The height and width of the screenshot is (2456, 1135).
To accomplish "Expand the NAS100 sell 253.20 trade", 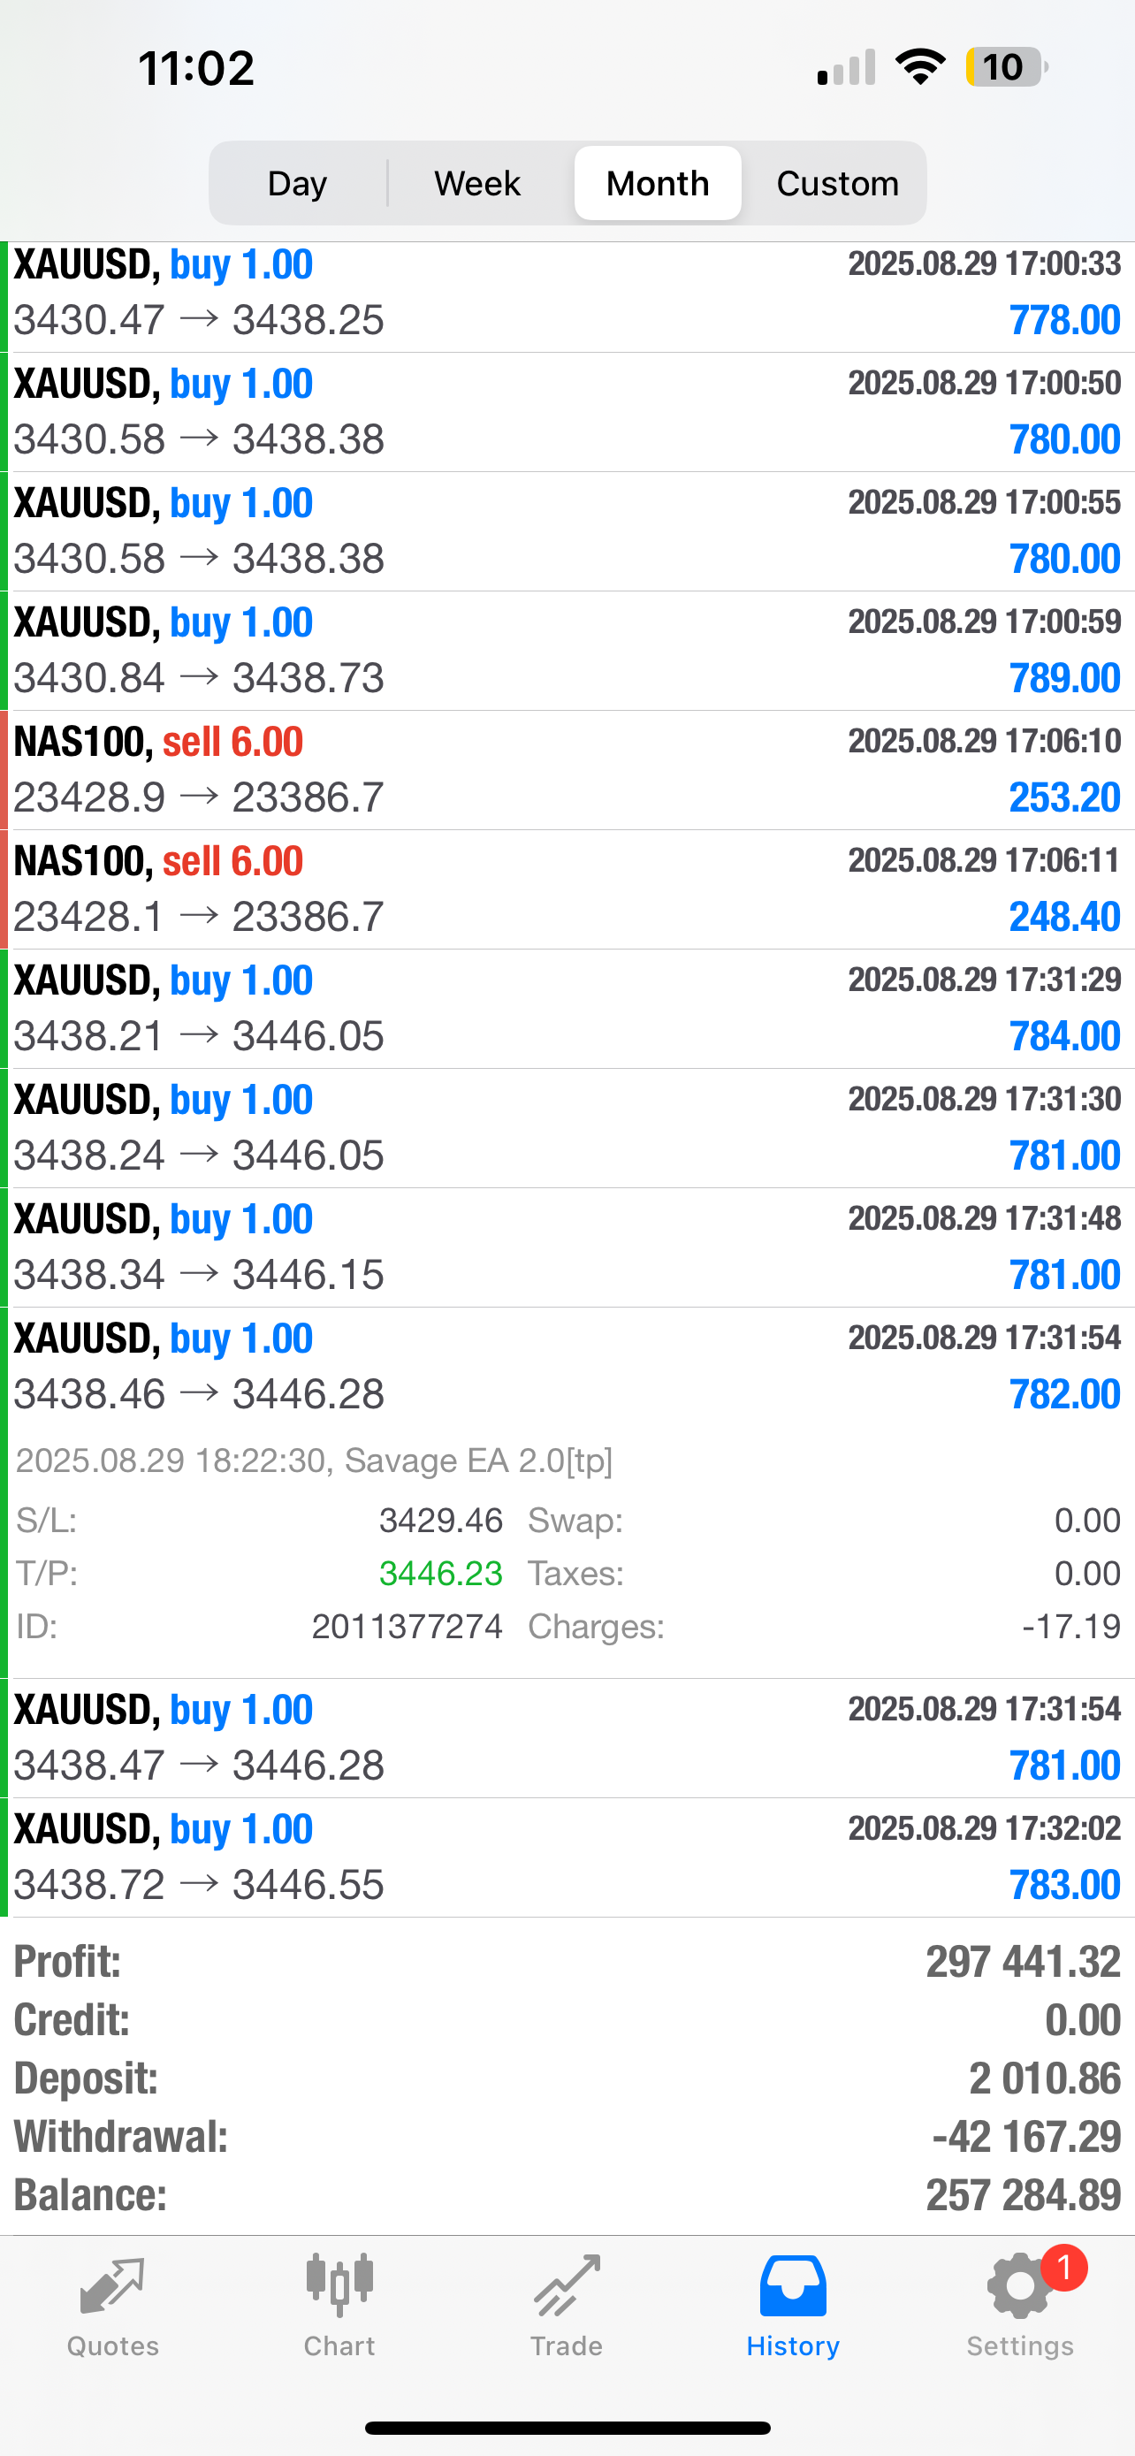I will coord(567,770).
